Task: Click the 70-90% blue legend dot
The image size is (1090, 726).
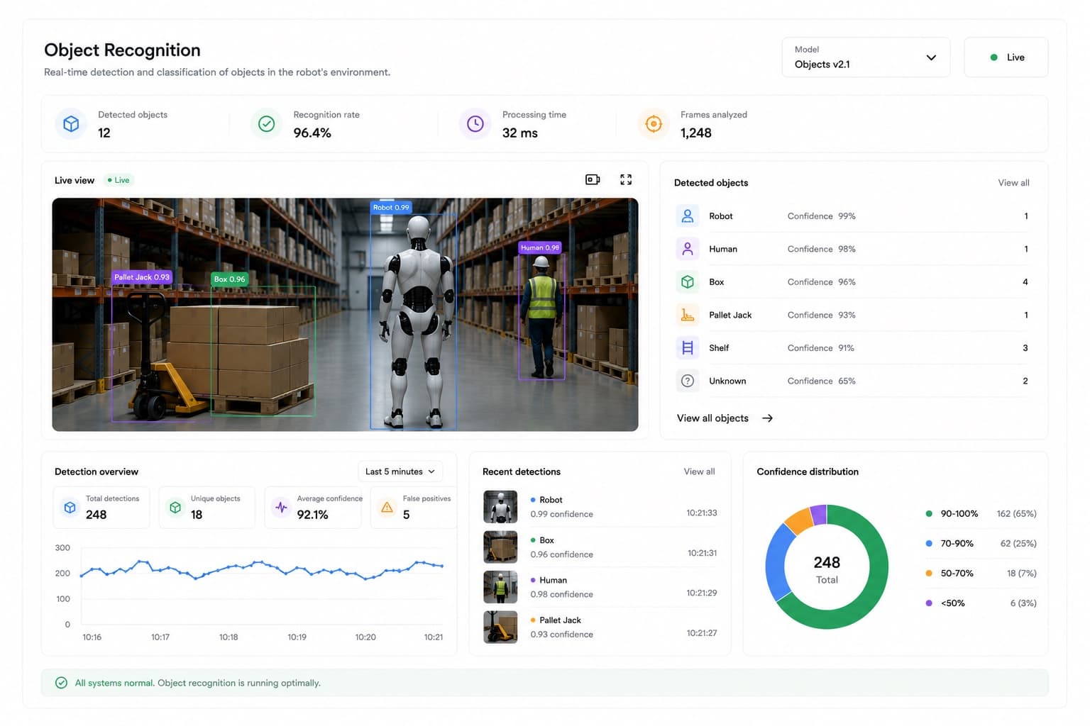Action: (929, 544)
